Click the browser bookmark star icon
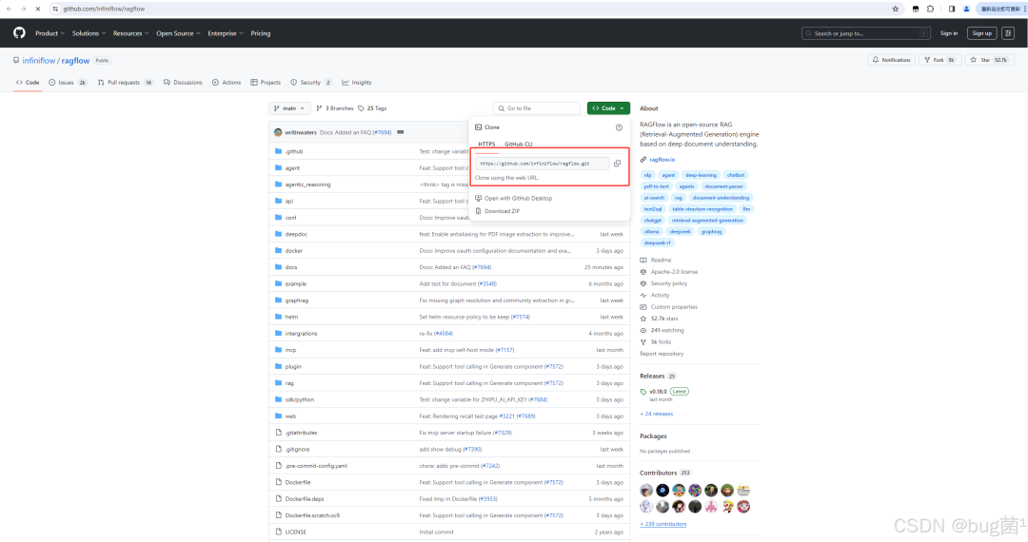This screenshot has height=542, width=1028. point(895,9)
